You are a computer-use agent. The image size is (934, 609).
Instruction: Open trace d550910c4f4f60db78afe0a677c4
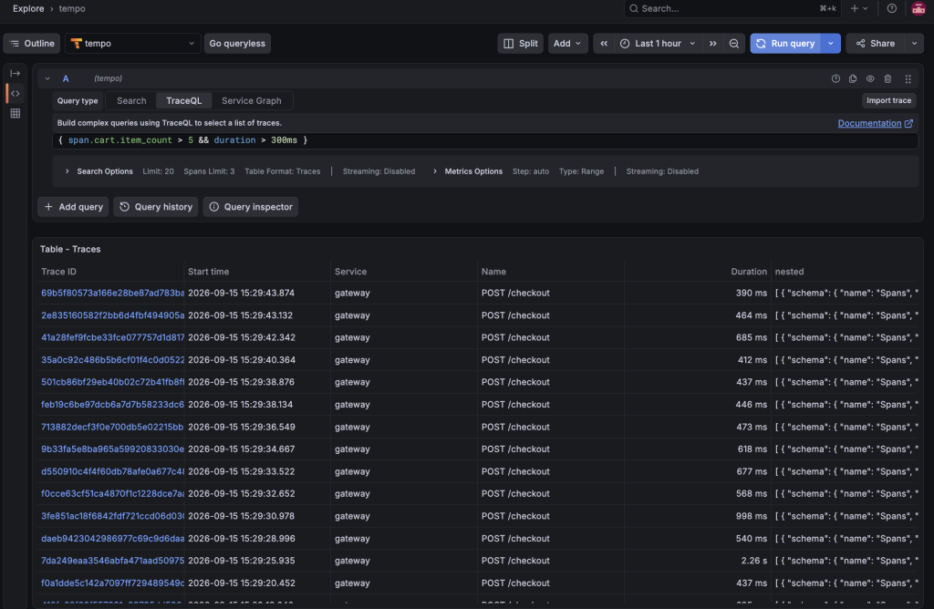click(x=112, y=471)
